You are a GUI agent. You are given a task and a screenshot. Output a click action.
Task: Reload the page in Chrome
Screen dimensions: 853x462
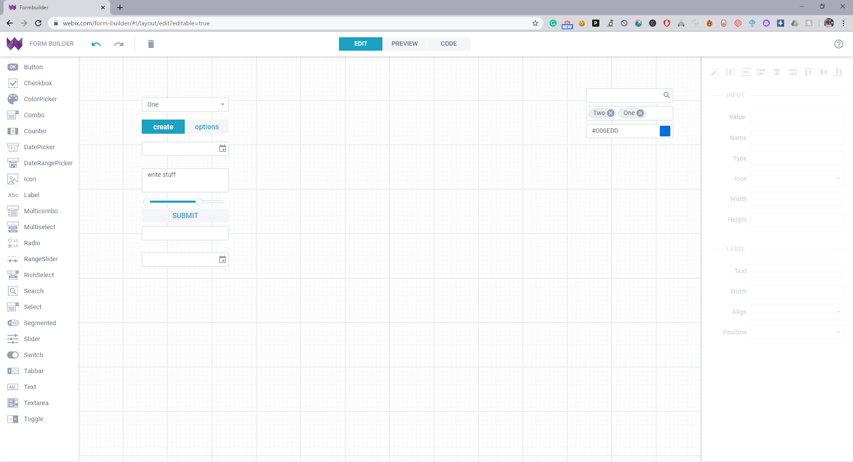pos(38,23)
